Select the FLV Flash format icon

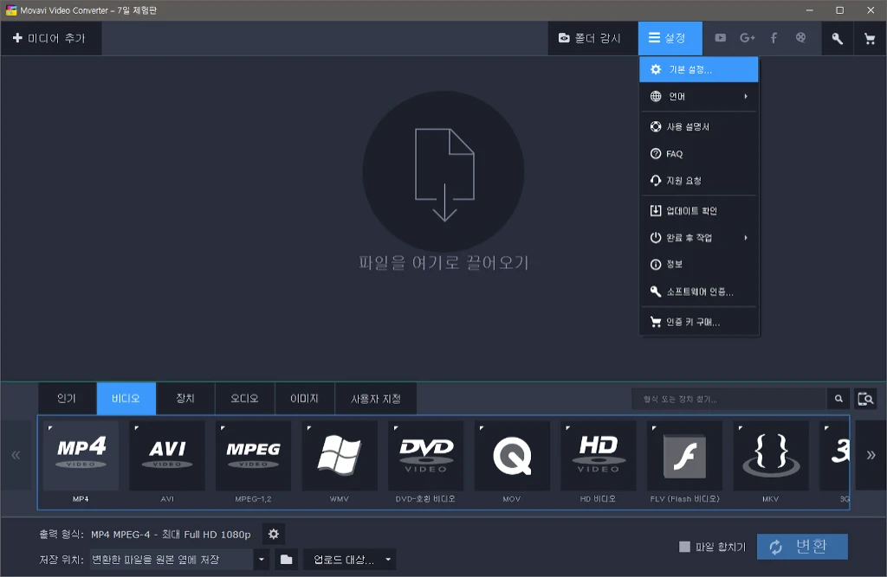coord(684,456)
